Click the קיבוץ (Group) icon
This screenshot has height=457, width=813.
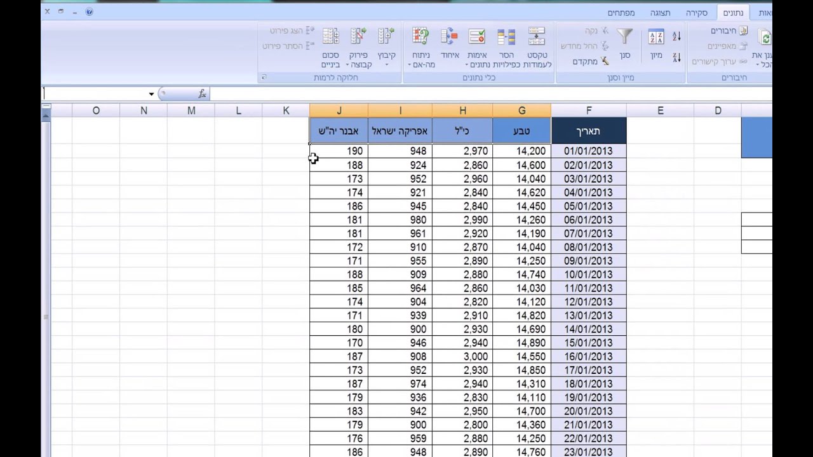[386, 37]
